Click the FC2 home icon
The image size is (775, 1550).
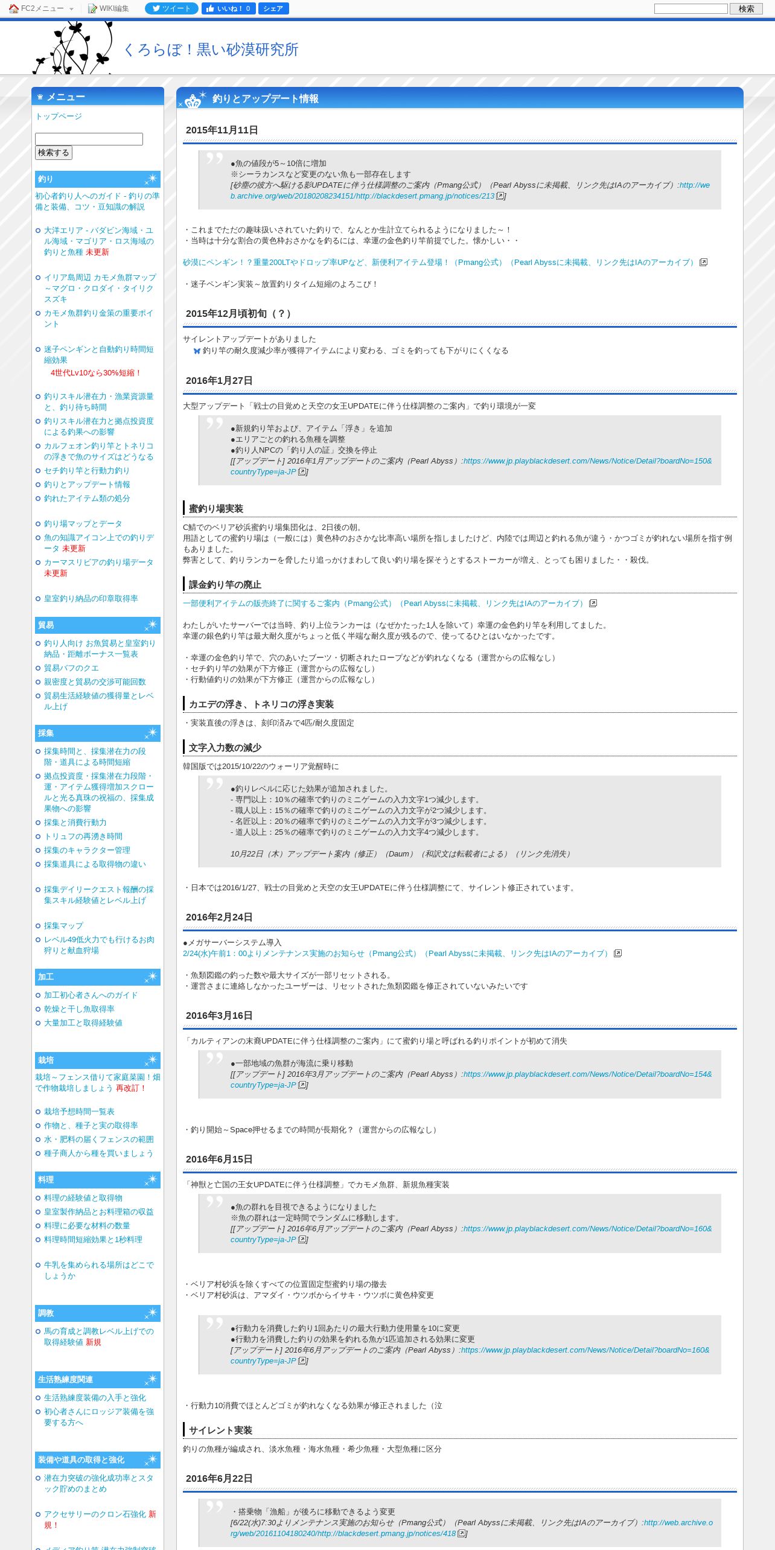point(13,8)
